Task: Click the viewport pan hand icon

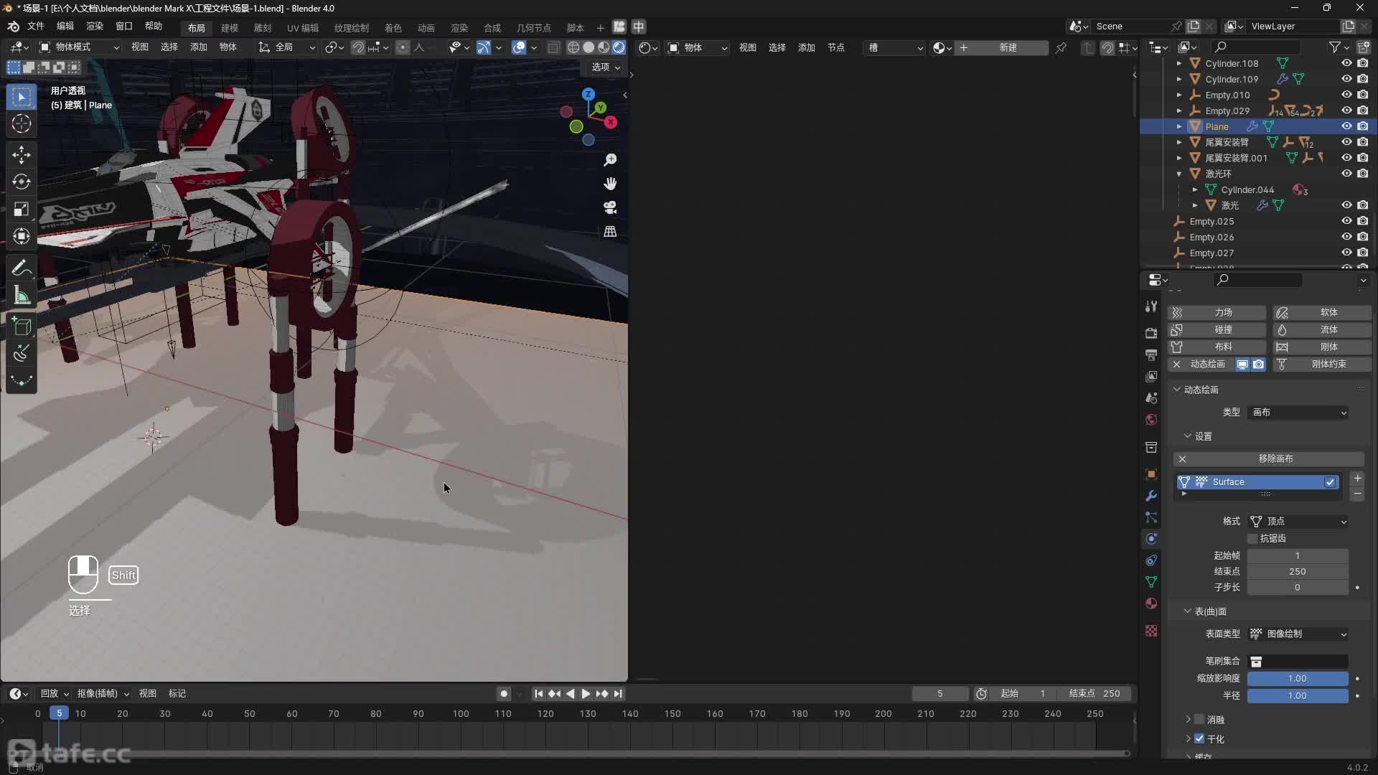Action: [610, 184]
